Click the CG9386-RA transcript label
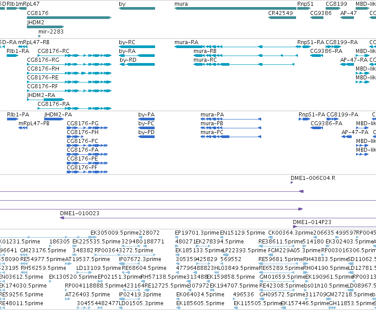Viewport: 376px width, 310px height. tap(327, 51)
